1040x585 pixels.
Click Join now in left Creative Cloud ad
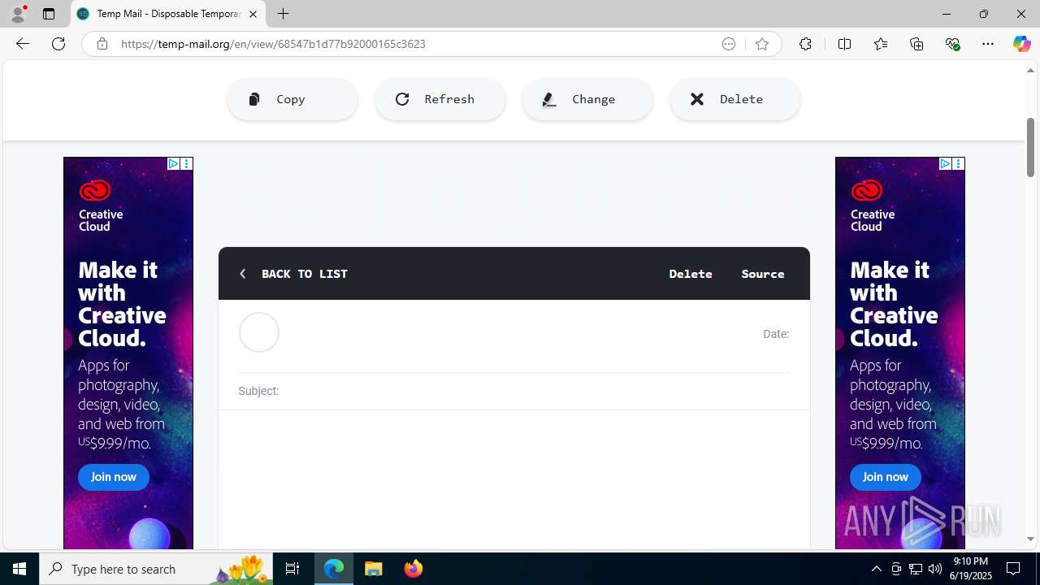114,477
